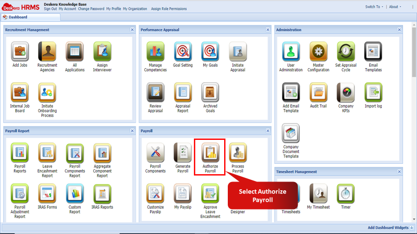
Task: Open the Custom Report icon
Action: 75,193
